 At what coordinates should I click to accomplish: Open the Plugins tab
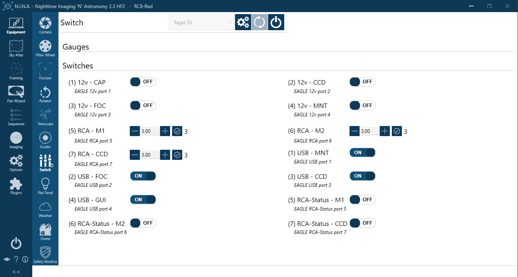pyautogui.click(x=16, y=186)
